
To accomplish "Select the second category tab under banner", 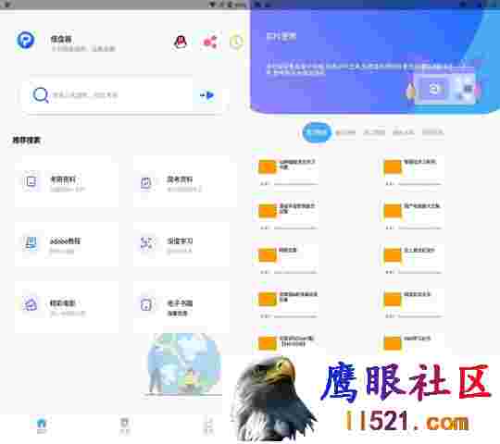I will tap(345, 132).
